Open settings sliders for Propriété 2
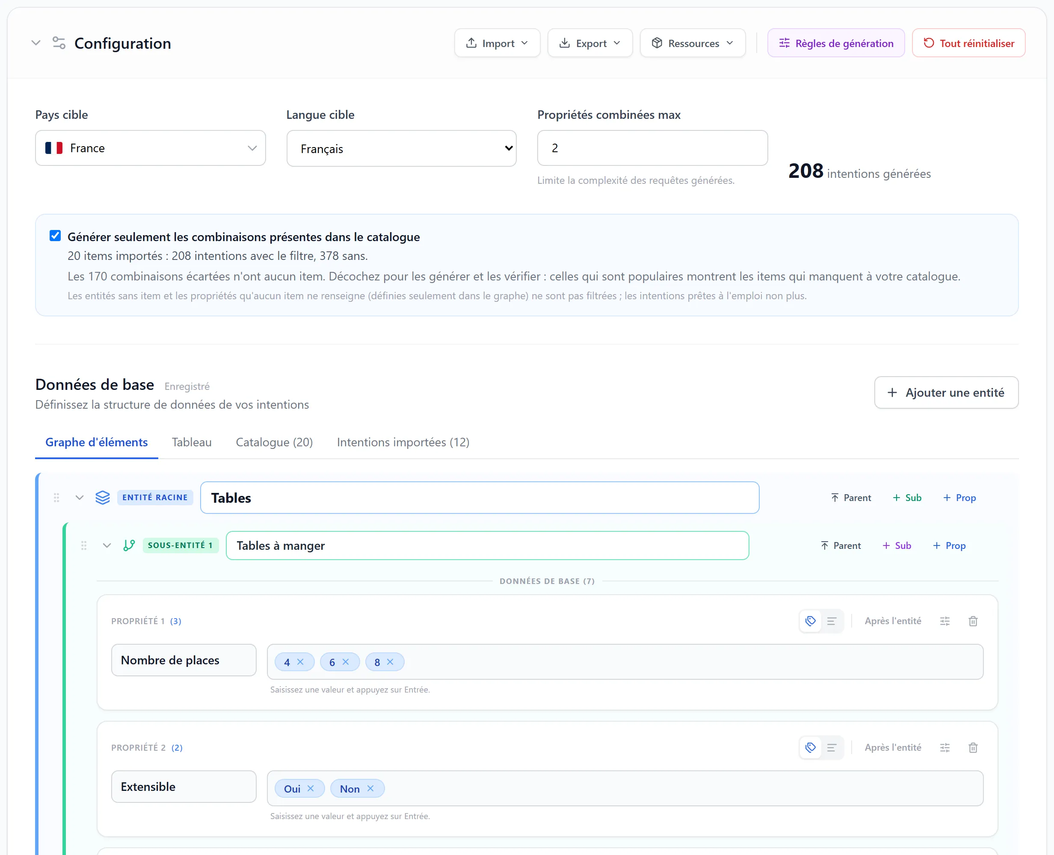 pyautogui.click(x=944, y=748)
